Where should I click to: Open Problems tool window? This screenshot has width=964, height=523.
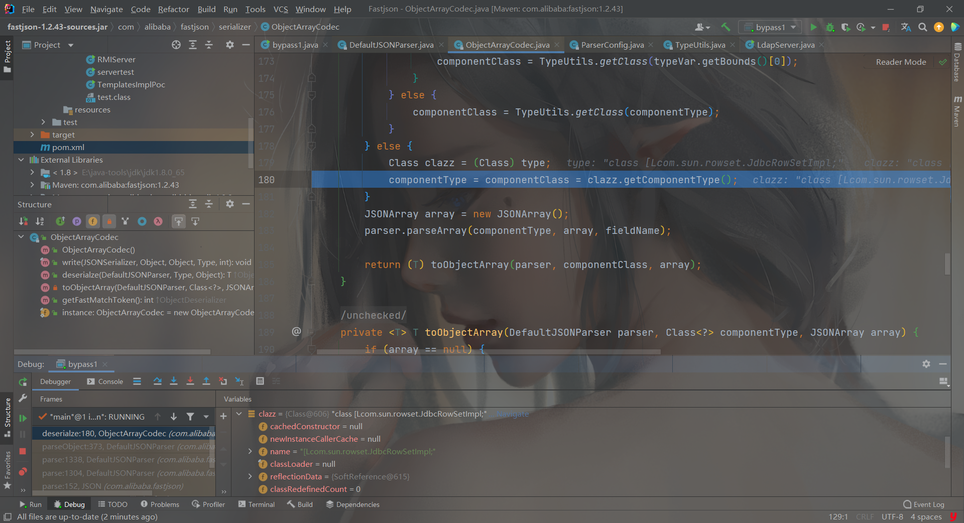point(160,504)
